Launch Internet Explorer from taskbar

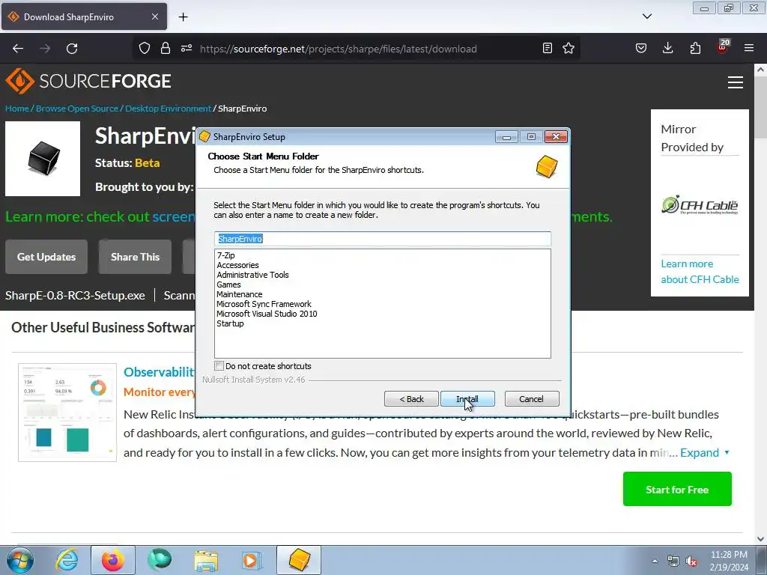(x=67, y=560)
